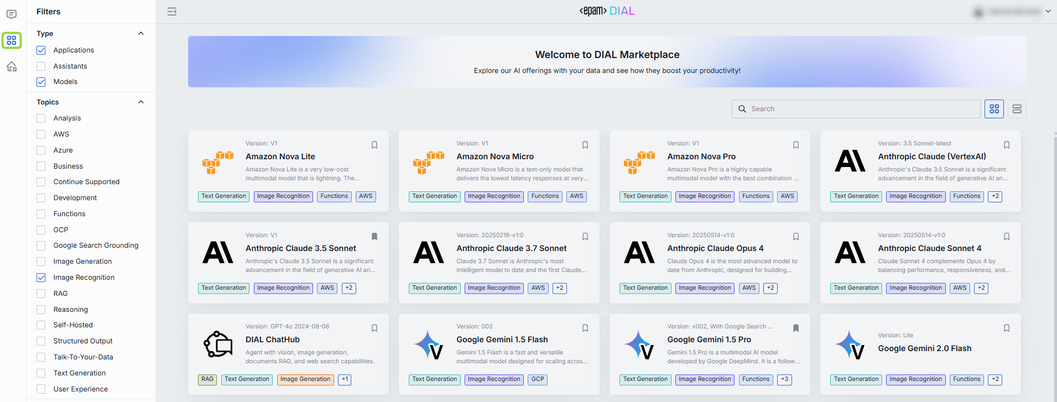Enable the Text Generation topic filter
Image resolution: width=1057 pixels, height=402 pixels.
coord(41,373)
